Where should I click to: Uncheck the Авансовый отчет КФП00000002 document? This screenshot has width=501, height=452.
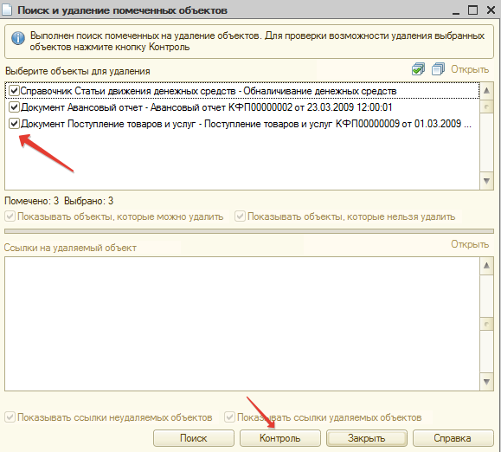pos(14,107)
